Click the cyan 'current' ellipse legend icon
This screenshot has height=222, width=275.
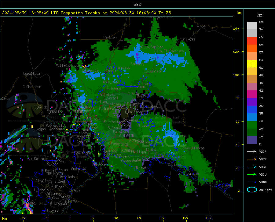tap(252, 190)
